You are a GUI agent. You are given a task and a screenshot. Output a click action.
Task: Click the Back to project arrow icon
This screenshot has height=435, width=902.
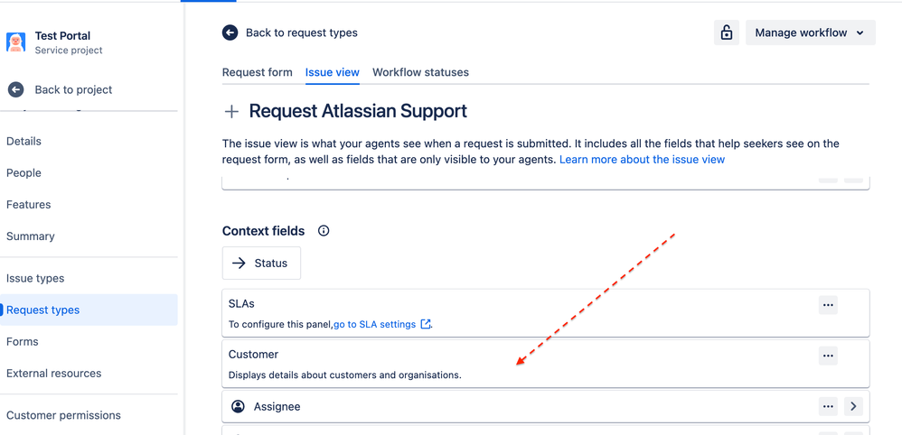pyautogui.click(x=16, y=89)
